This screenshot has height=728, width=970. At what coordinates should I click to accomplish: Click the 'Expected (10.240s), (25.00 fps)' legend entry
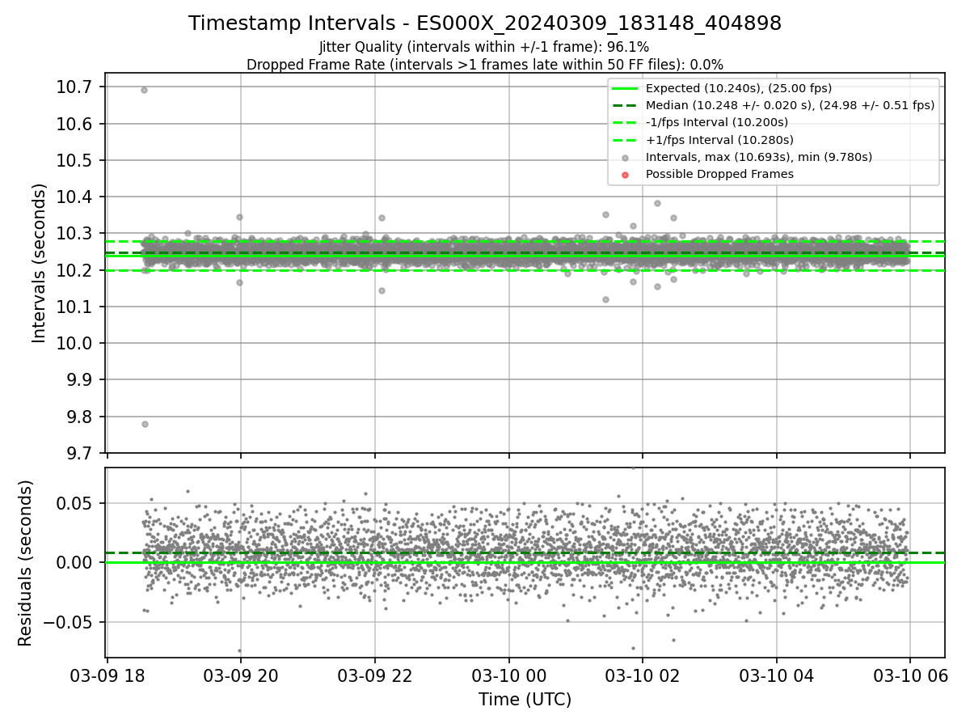pos(739,88)
